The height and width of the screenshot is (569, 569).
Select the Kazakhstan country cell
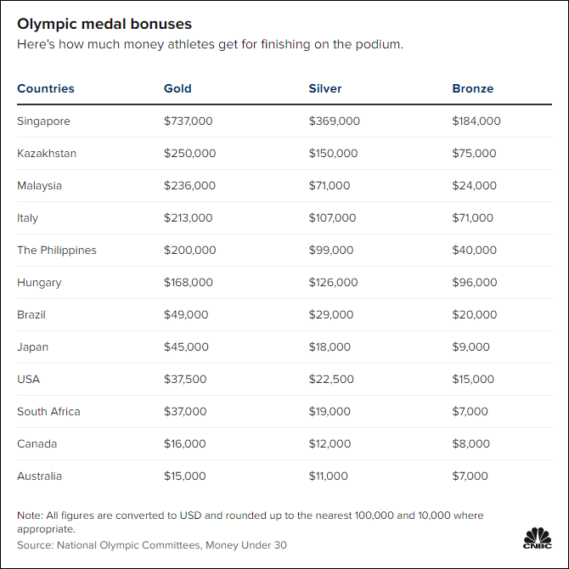(x=47, y=154)
